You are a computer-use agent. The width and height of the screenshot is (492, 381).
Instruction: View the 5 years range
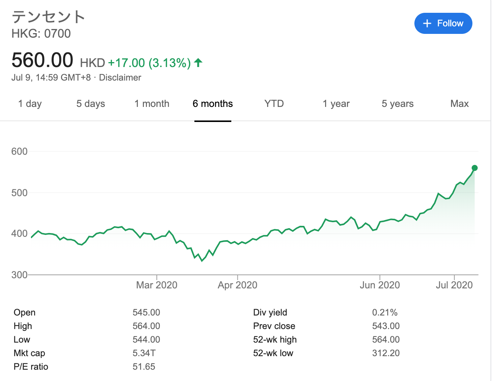397,104
